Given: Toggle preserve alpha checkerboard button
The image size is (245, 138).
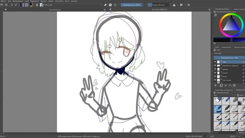Looking at the screenshot, I should [110, 5].
